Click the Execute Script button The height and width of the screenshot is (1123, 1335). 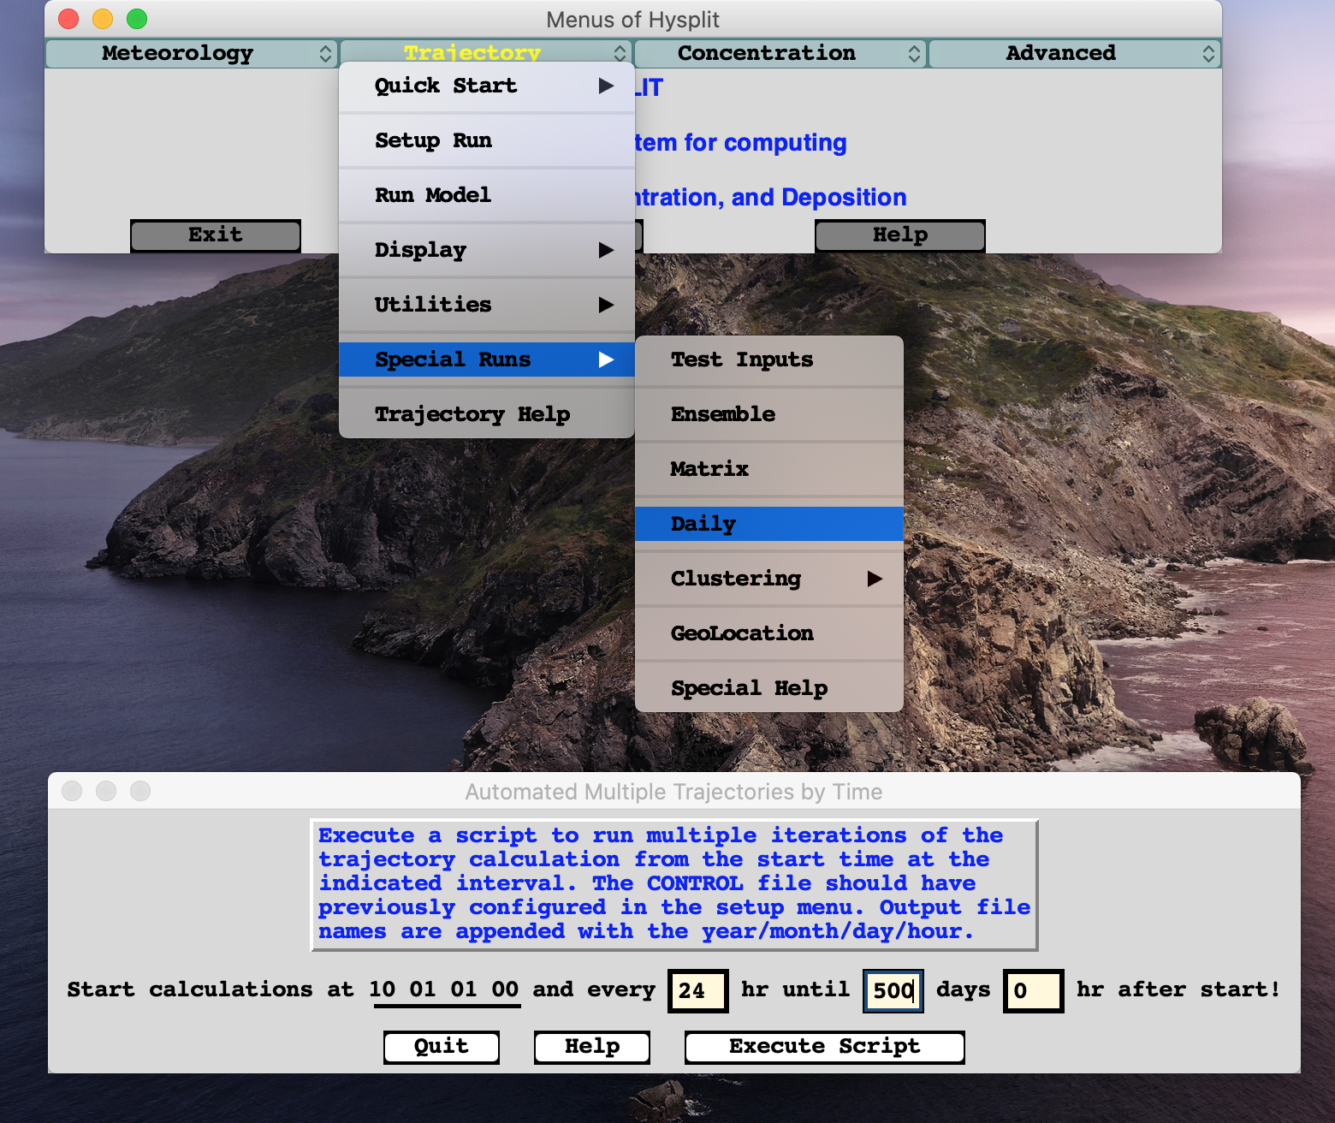tap(825, 1047)
